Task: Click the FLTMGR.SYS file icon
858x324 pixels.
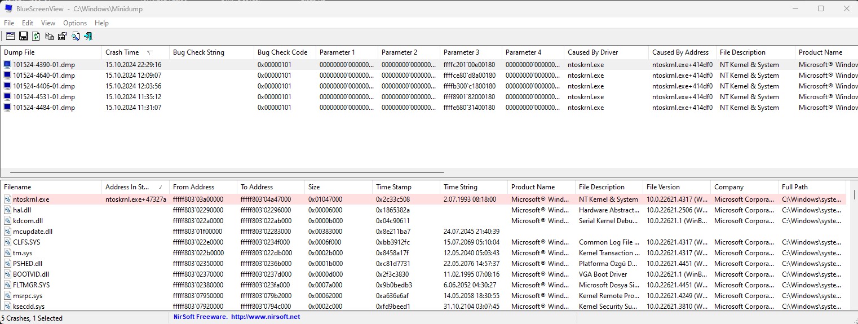Action: tap(7, 285)
